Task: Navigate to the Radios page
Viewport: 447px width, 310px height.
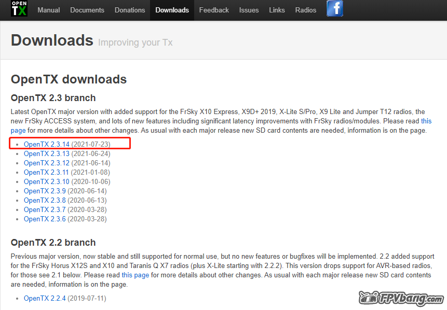Action: click(x=306, y=10)
